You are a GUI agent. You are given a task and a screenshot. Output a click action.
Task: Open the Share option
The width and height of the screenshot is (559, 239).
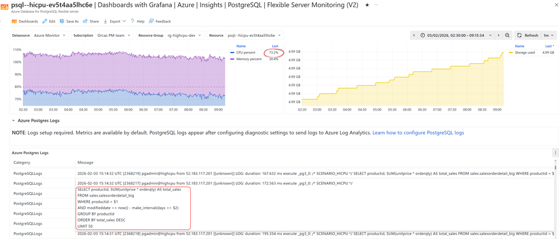click(x=91, y=21)
